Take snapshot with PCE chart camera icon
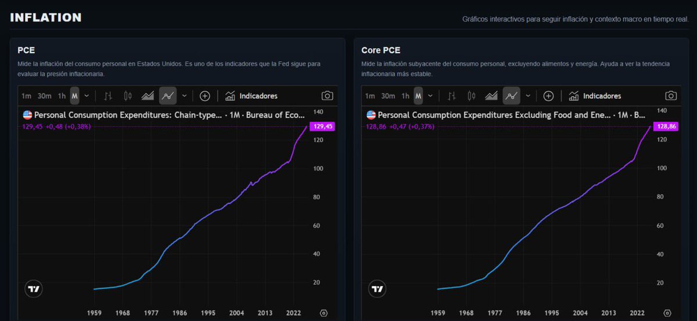Viewport: 697px width, 321px height. pos(327,96)
